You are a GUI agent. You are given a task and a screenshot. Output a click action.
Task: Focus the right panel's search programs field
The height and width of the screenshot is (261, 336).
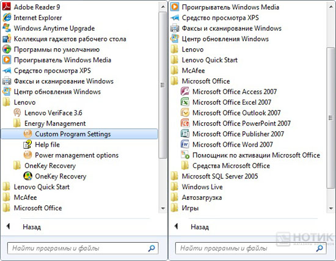pyautogui.click(x=250, y=248)
